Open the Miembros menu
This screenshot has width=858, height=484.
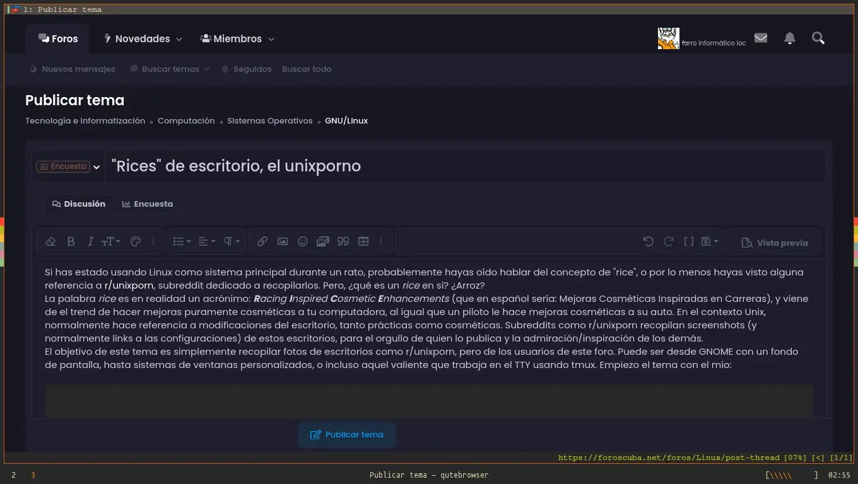pyautogui.click(x=230, y=38)
